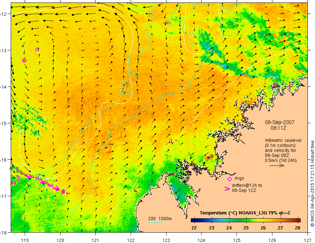Click the -18 latitude axis label
315x243 pixels.
[x=4, y=233]
